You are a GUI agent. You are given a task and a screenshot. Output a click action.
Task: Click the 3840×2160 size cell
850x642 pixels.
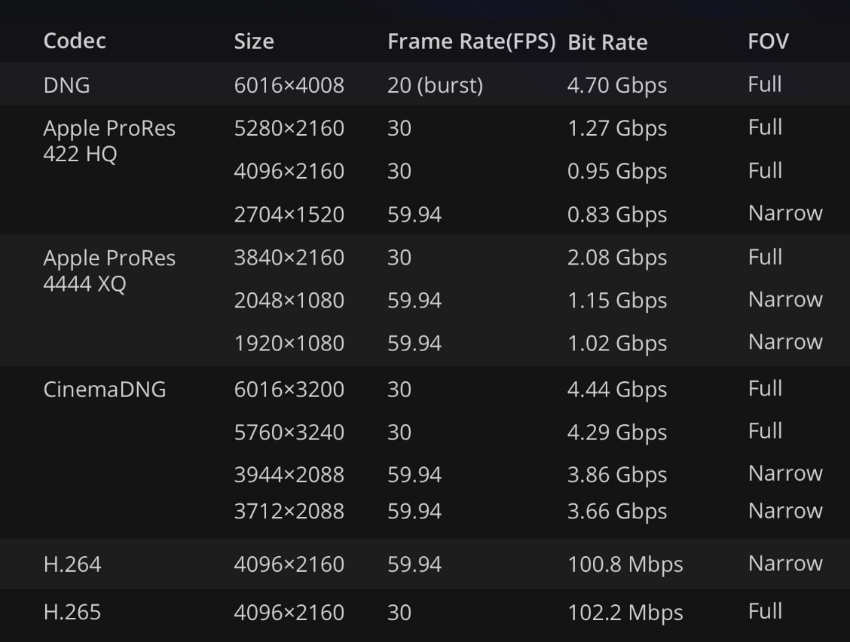pos(289,258)
